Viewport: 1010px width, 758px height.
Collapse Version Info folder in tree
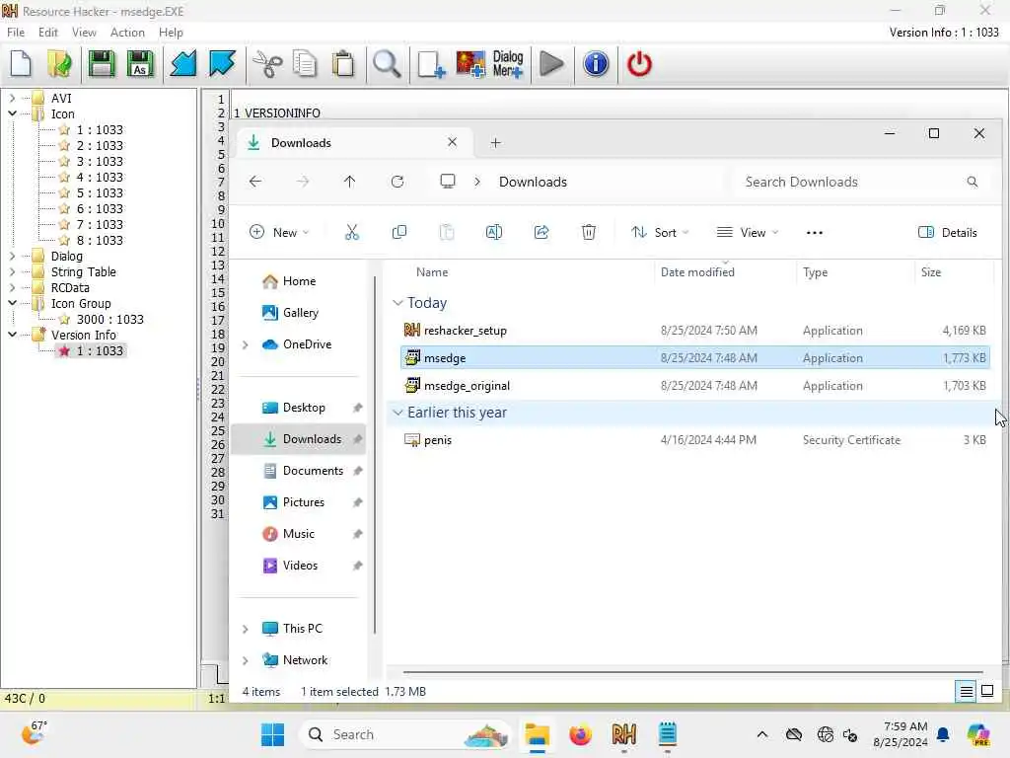coord(12,335)
